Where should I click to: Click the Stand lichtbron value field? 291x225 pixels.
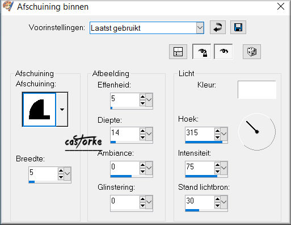click(x=200, y=202)
